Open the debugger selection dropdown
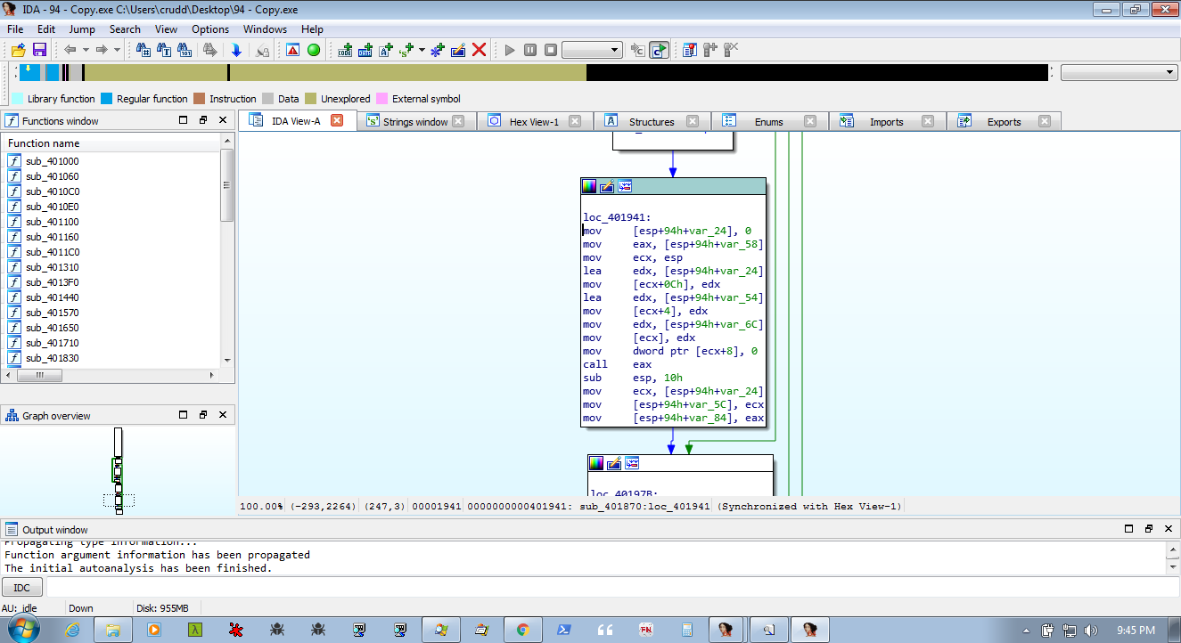The width and height of the screenshot is (1181, 643). (x=615, y=50)
